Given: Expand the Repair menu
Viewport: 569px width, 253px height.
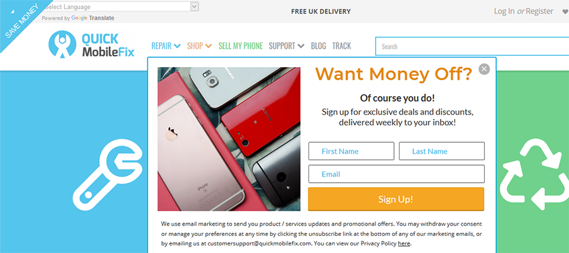Looking at the screenshot, I should click(166, 46).
